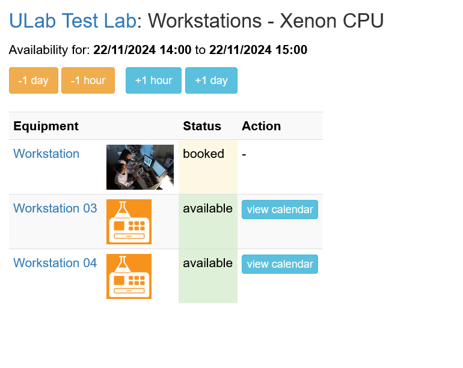
Task: Advance availability with +1 hour button
Action: point(153,80)
